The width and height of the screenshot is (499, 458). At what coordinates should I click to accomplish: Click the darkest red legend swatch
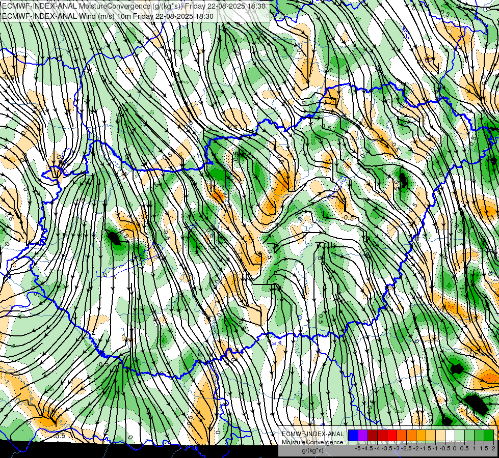click(373, 435)
